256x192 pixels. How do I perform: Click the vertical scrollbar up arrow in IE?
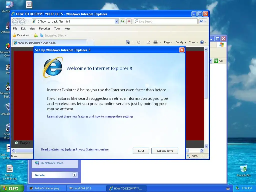[206, 49]
